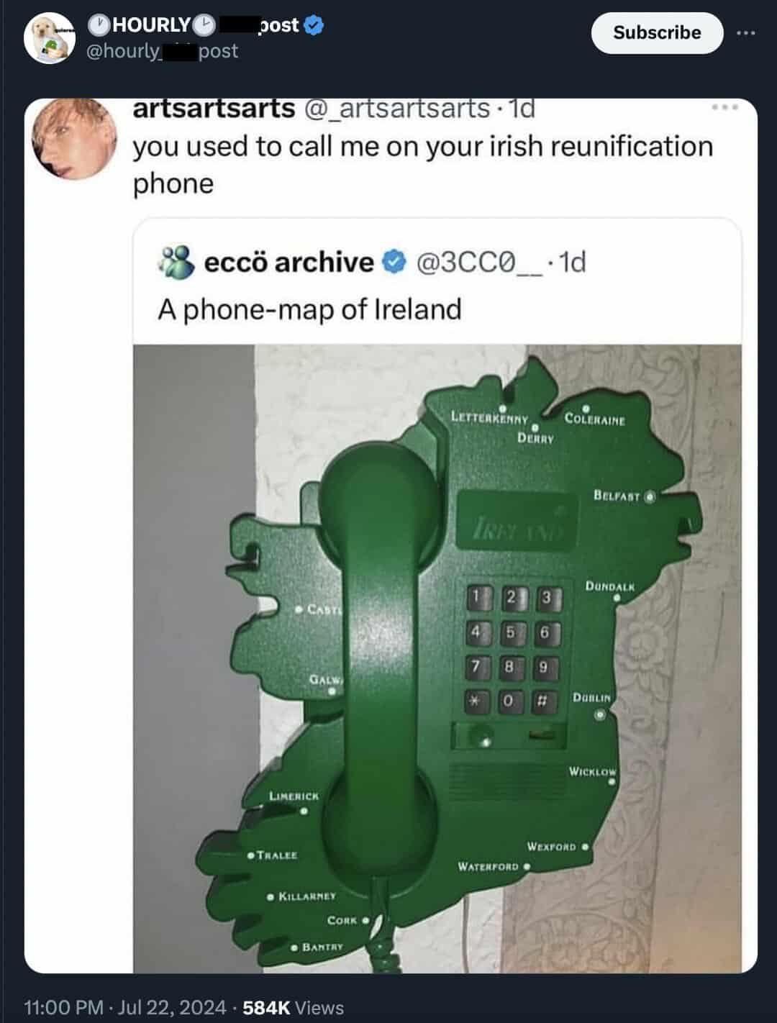777x1023 pixels.
Task: Open the @hourly post handle link
Action: click(x=162, y=51)
